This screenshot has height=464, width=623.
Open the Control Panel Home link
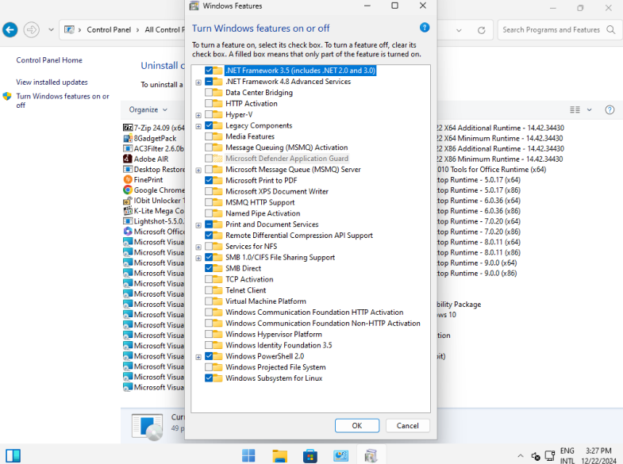point(49,60)
